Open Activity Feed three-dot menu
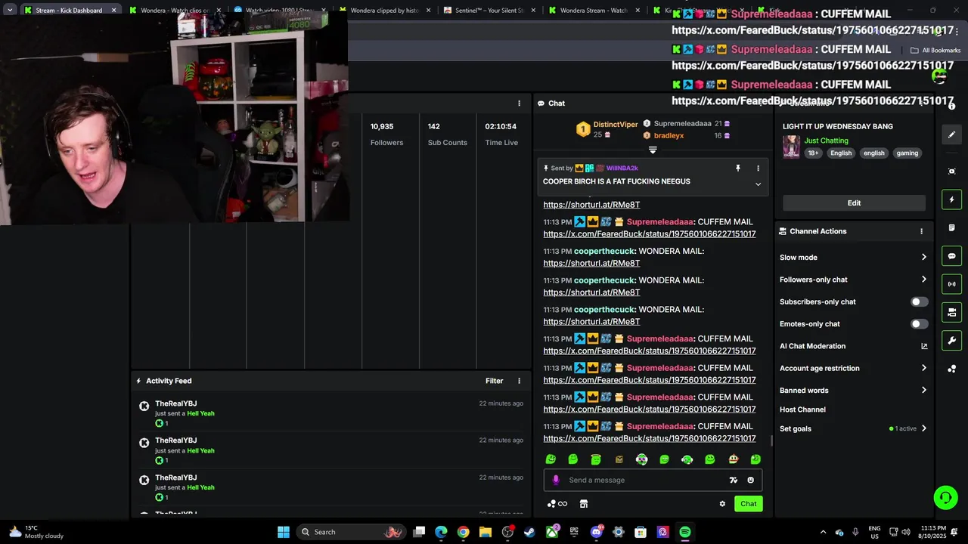This screenshot has height=544, width=968. click(519, 381)
